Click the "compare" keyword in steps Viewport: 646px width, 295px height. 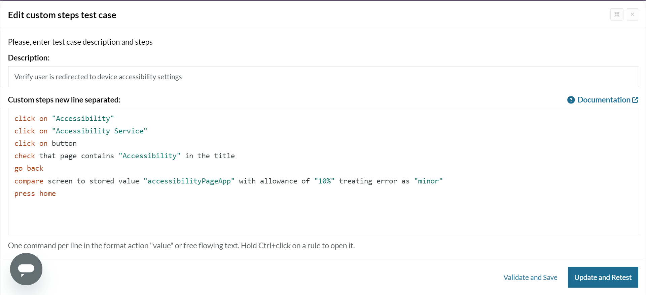pyautogui.click(x=29, y=181)
